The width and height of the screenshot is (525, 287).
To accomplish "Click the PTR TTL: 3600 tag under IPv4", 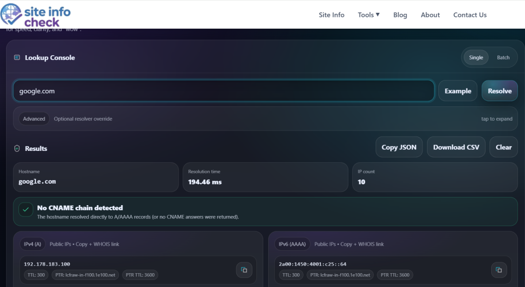I will point(140,275).
